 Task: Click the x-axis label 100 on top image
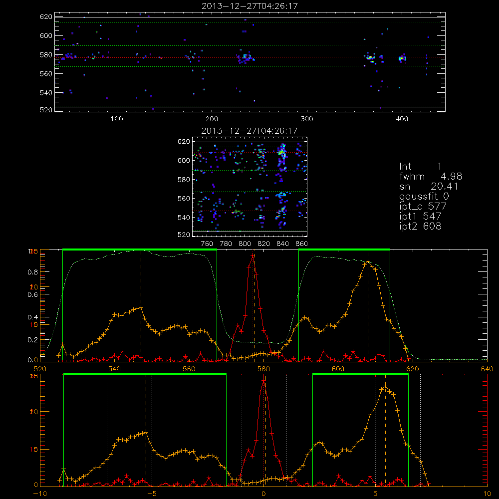tap(117, 119)
